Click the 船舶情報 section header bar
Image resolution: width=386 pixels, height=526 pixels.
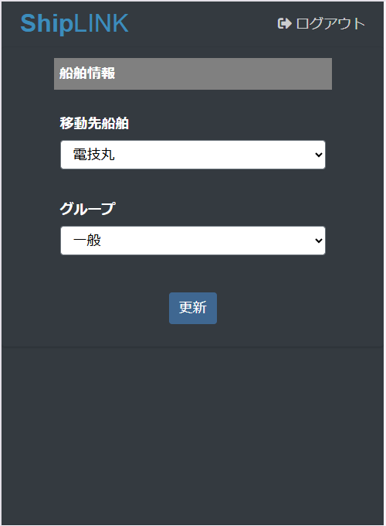193,73
